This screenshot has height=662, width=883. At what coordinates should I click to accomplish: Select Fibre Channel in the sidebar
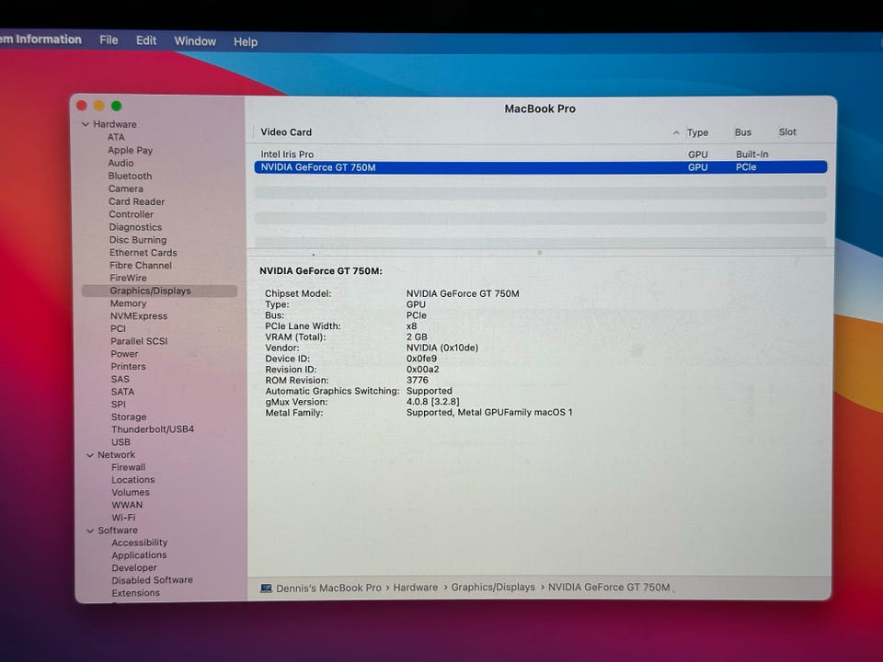tap(141, 266)
